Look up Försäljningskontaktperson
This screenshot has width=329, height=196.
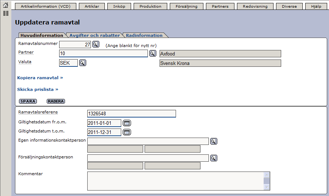pyautogui.click(x=214, y=158)
